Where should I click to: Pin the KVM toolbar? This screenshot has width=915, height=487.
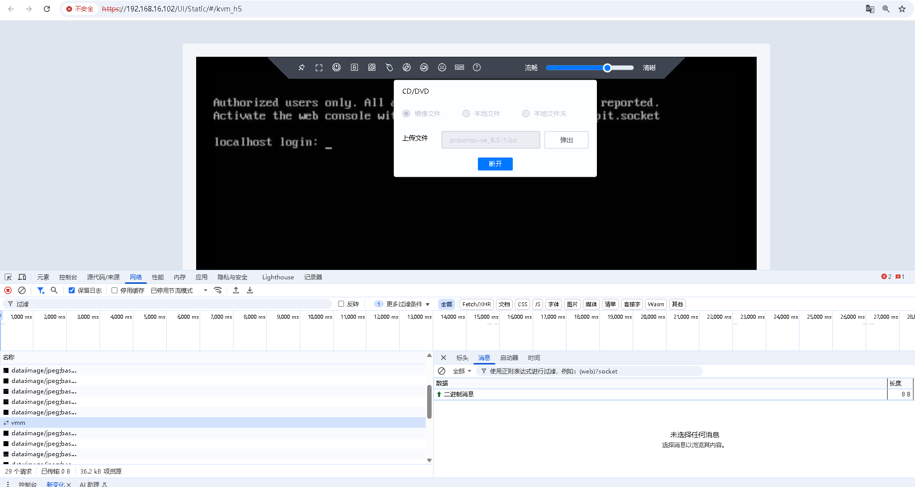[301, 67]
